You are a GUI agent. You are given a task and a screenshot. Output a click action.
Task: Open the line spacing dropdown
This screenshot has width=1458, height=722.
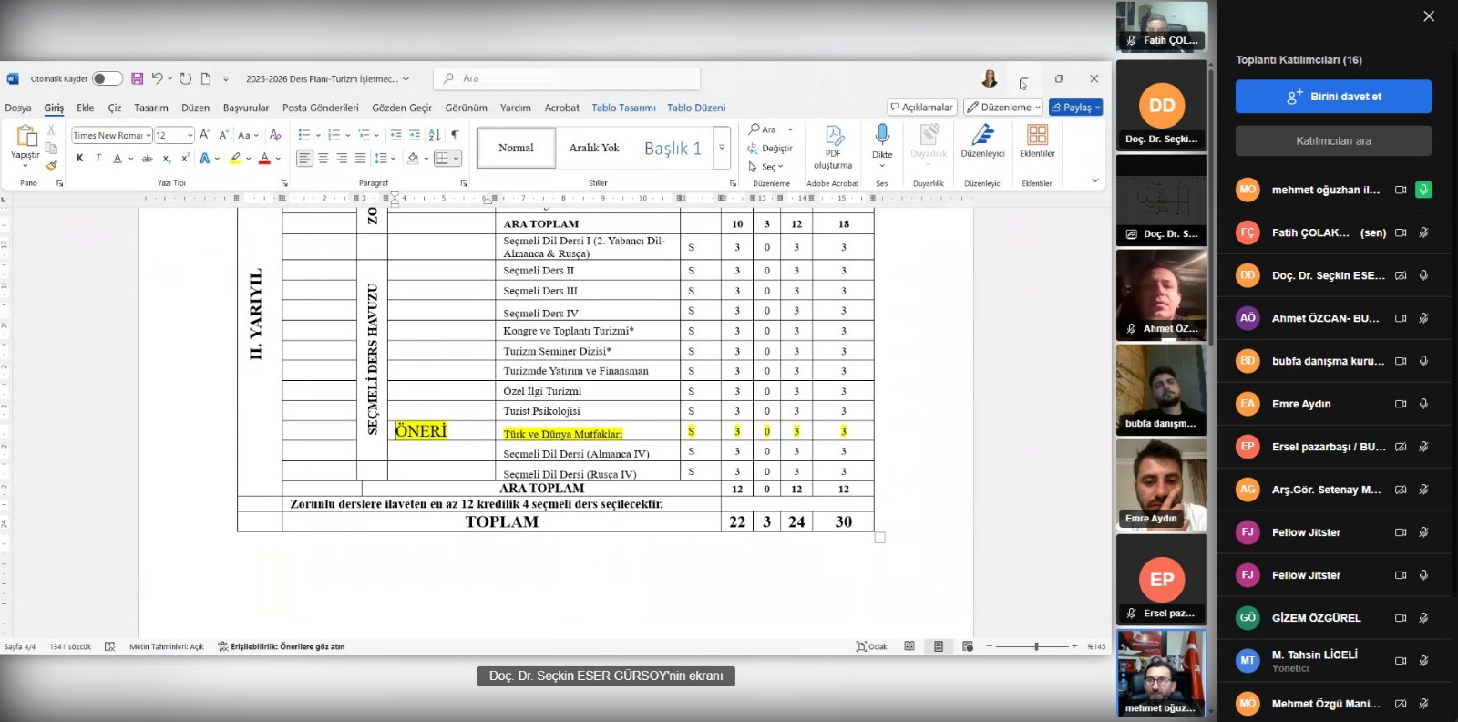(x=393, y=159)
